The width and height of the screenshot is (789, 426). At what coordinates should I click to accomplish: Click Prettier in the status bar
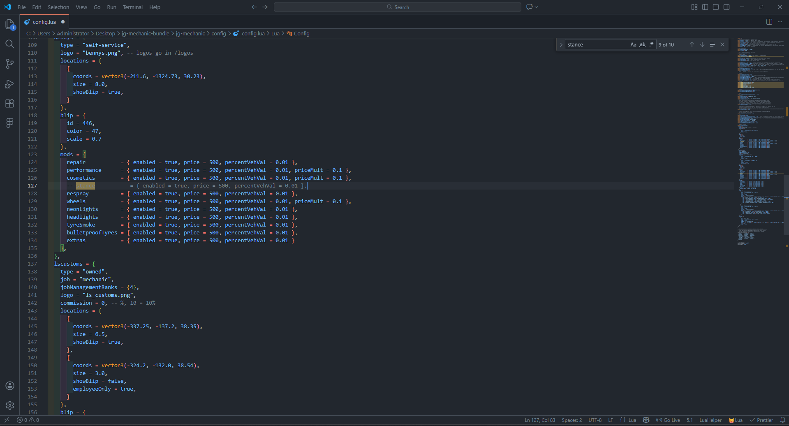click(x=761, y=420)
